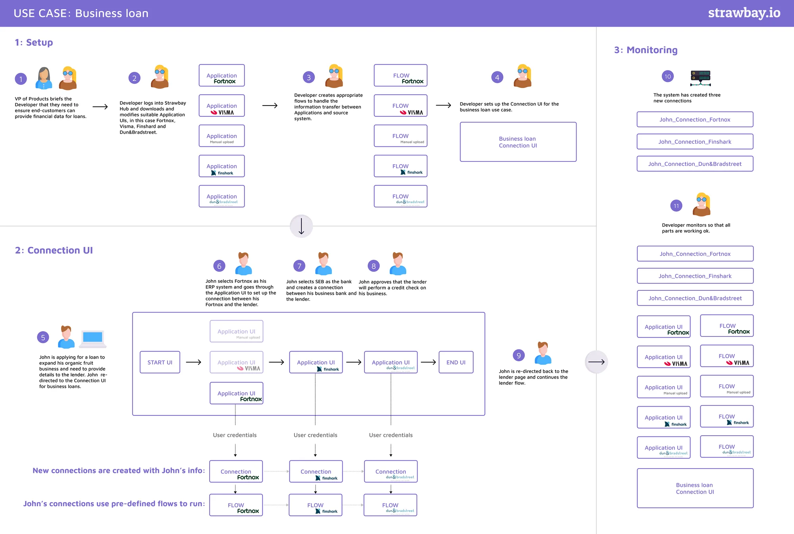Click Application UI Visma in Monitoring column
Screen dimensions: 794x534
664,357
